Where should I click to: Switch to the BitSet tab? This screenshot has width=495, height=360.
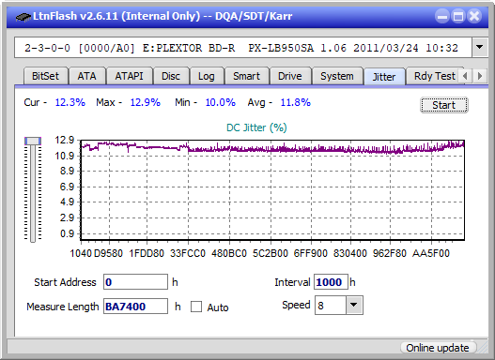[x=45, y=76]
